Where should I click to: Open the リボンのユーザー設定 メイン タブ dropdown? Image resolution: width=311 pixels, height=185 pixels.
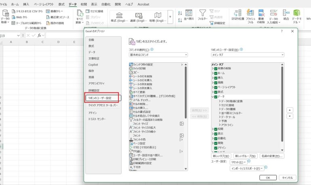(x=247, y=54)
